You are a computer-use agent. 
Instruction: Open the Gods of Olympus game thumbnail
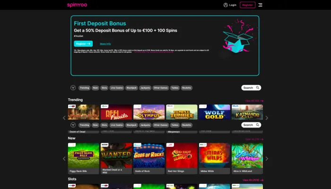[x=149, y=112]
